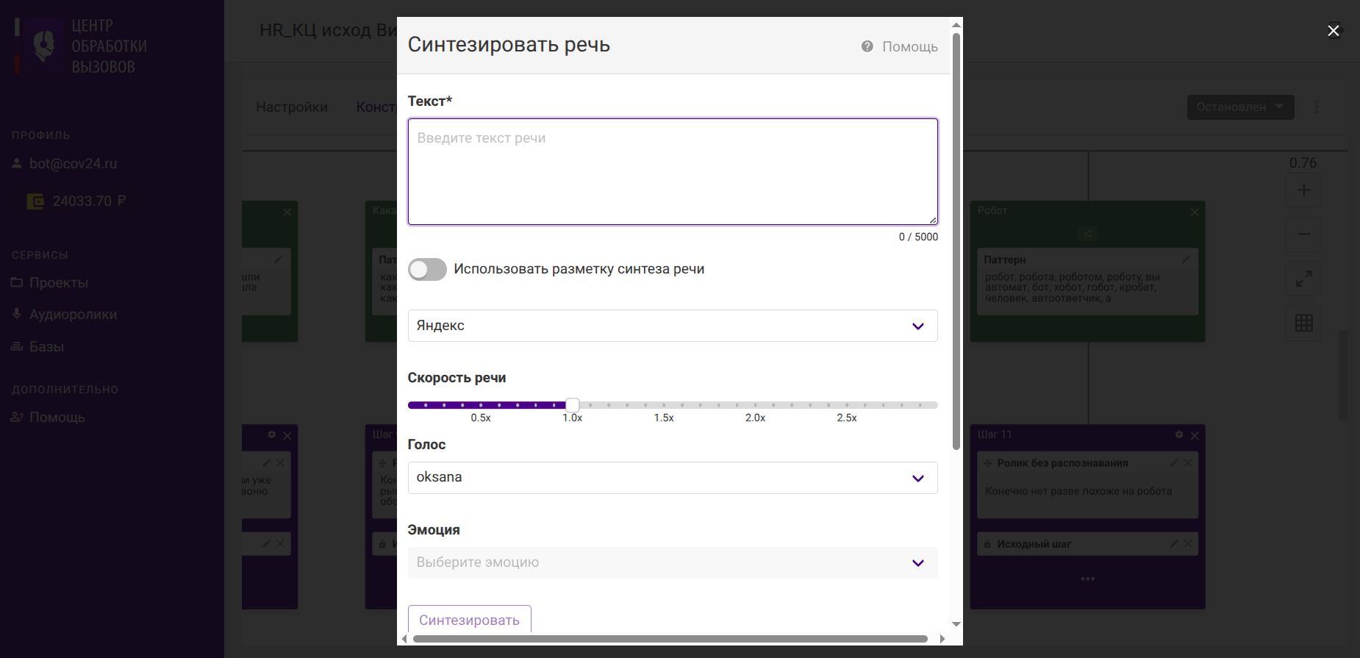Screen dimensions: 1360x658
Task: Click the bot@cov24.ru profile entry
Action: point(73,164)
